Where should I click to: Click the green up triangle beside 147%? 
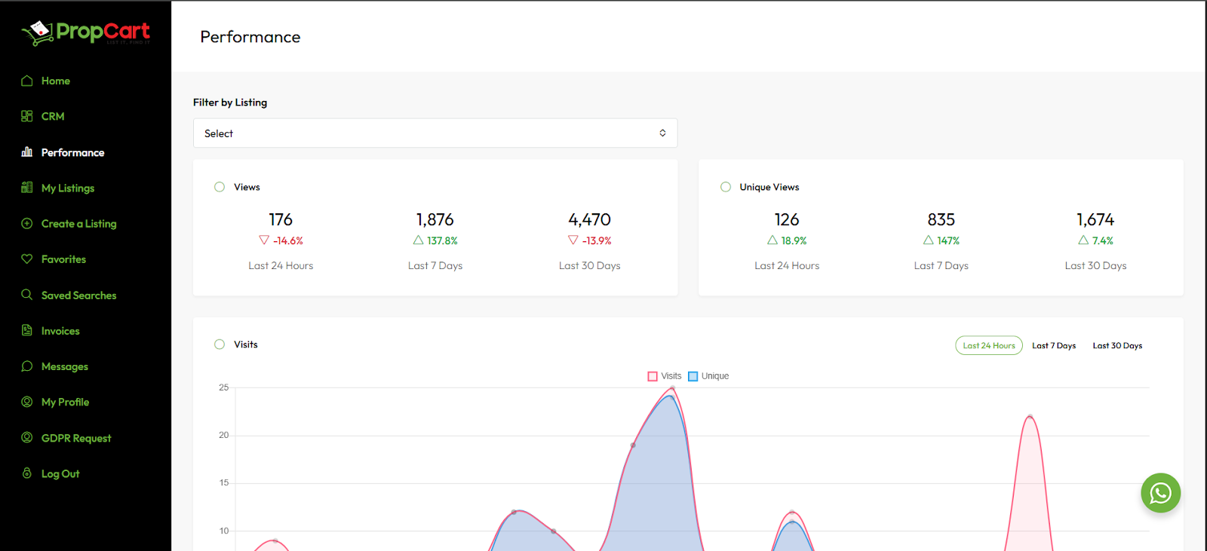pyautogui.click(x=929, y=240)
